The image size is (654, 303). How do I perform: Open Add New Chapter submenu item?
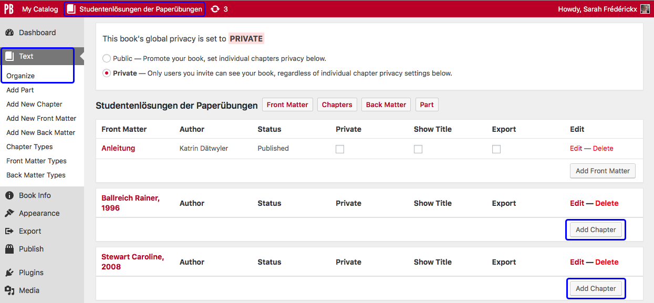coord(34,104)
